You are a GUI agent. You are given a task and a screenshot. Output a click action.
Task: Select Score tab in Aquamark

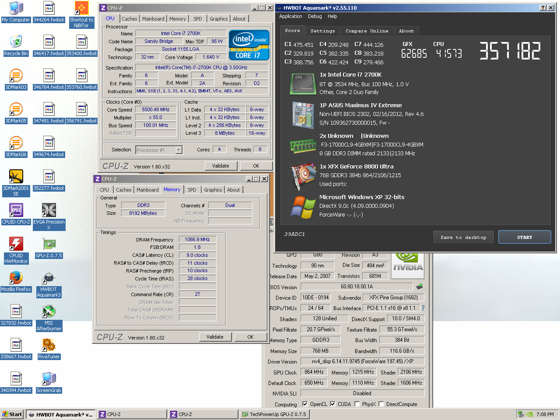[x=292, y=30]
